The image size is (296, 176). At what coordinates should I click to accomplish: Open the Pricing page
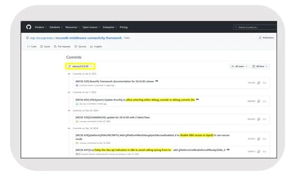pos(123,27)
